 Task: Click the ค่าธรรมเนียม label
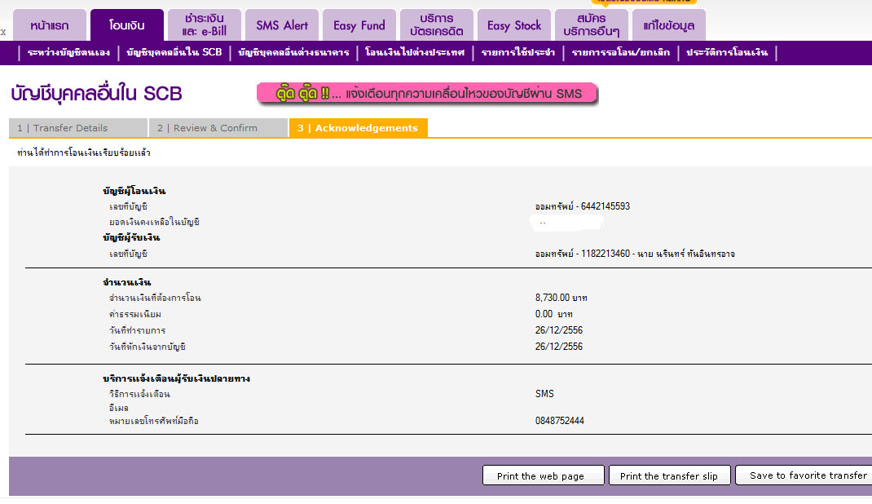tap(134, 314)
